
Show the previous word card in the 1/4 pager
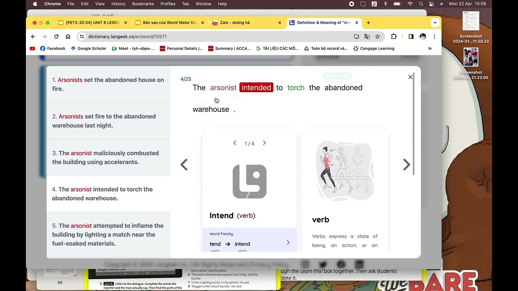(235, 143)
